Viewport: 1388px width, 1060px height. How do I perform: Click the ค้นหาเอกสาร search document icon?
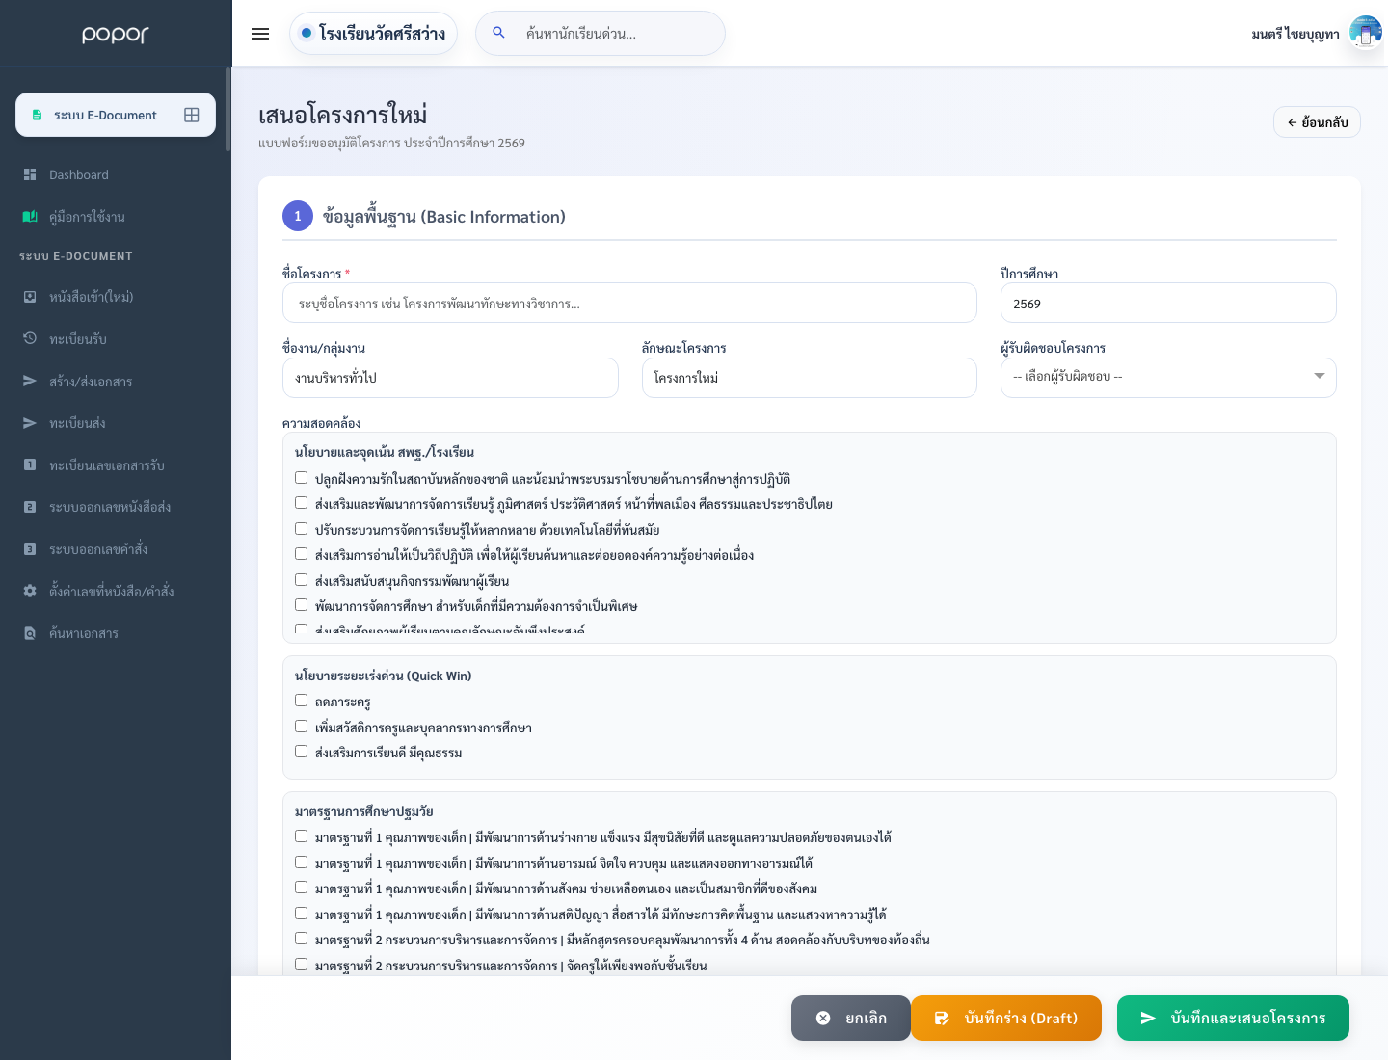point(30,633)
